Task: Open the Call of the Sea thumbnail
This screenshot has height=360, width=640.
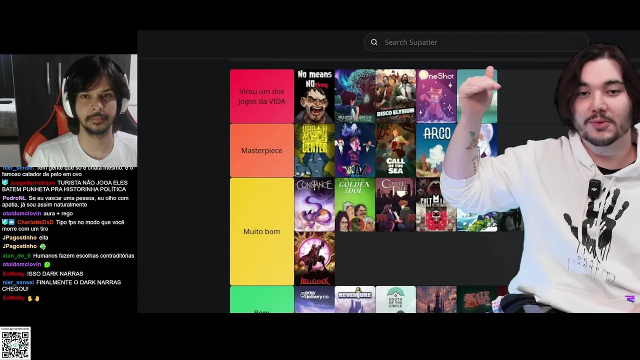Action: tap(395, 150)
